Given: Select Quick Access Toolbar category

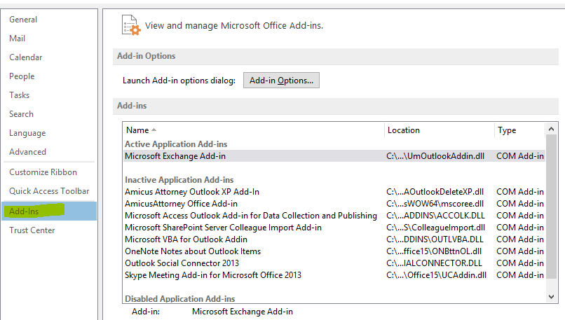Looking at the screenshot, I should tap(49, 191).
